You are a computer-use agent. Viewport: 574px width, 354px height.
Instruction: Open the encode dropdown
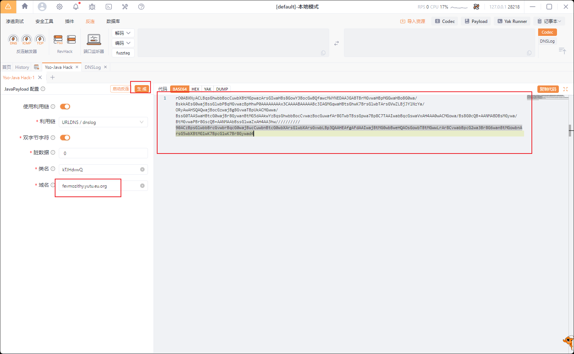pos(123,43)
